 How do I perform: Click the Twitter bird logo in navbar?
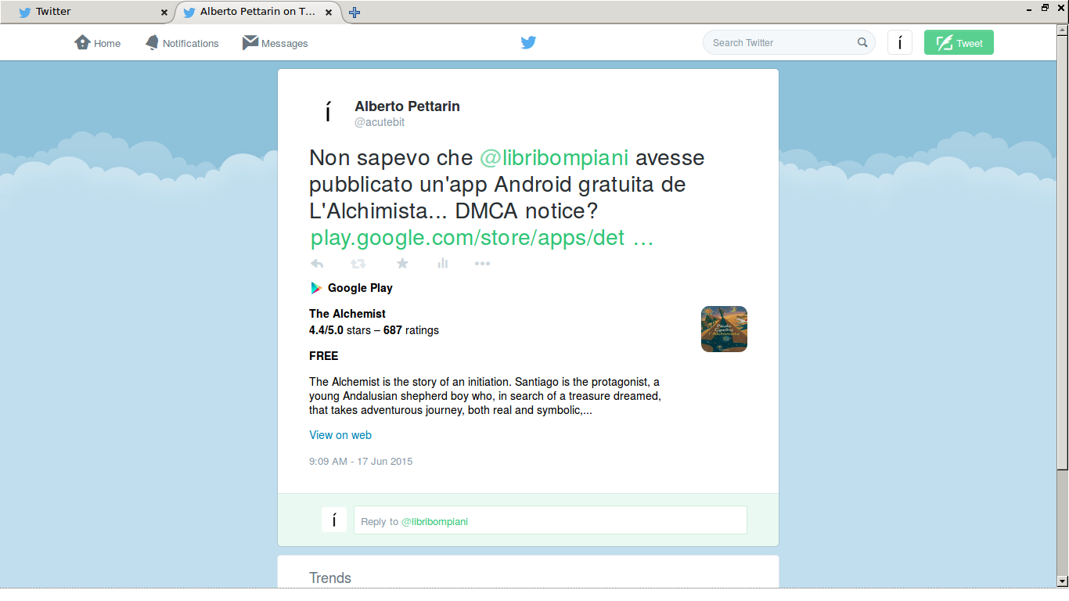pos(528,42)
